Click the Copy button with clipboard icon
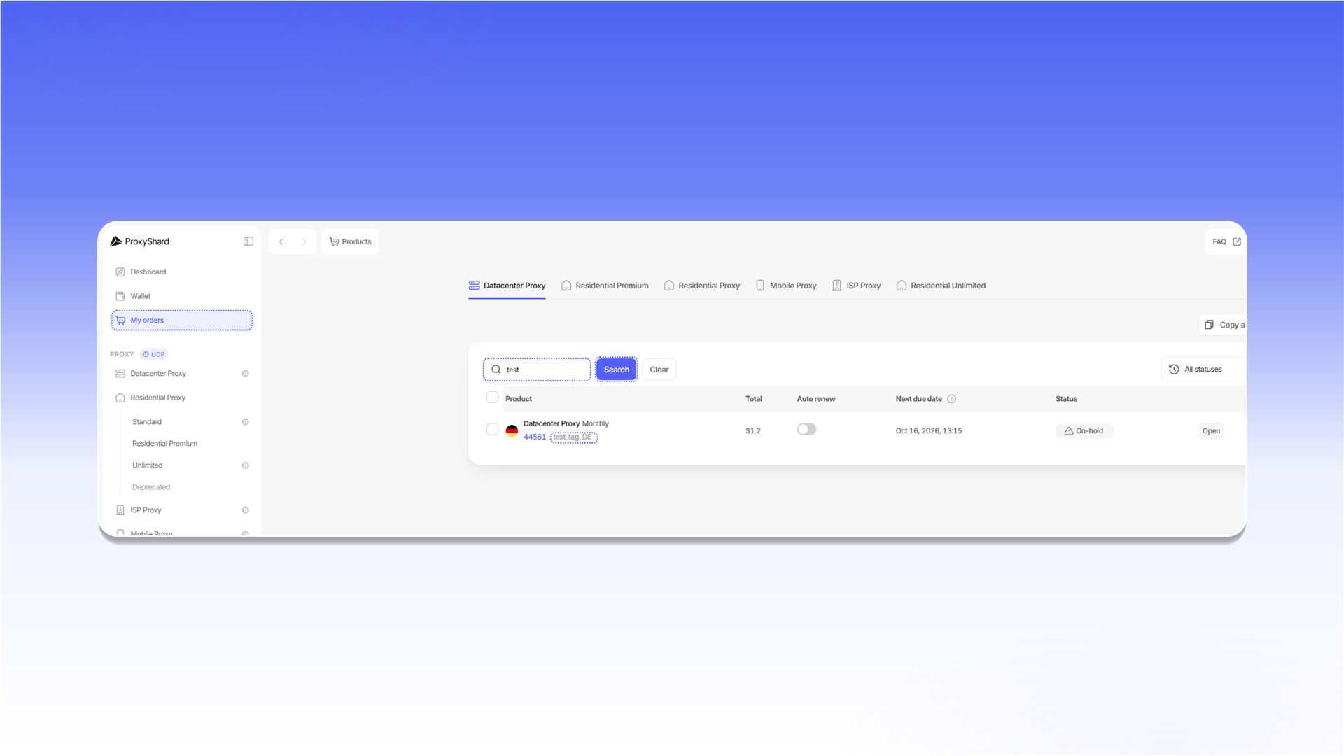1344x756 pixels. (1223, 325)
